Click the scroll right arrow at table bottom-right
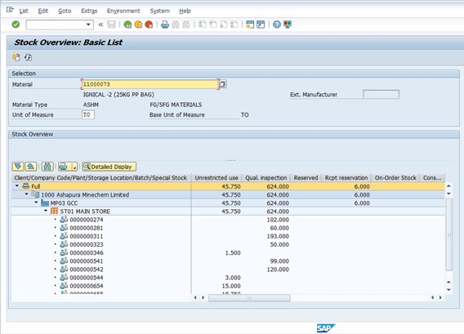Screen dimensions: 464x334 [x=440, y=297]
